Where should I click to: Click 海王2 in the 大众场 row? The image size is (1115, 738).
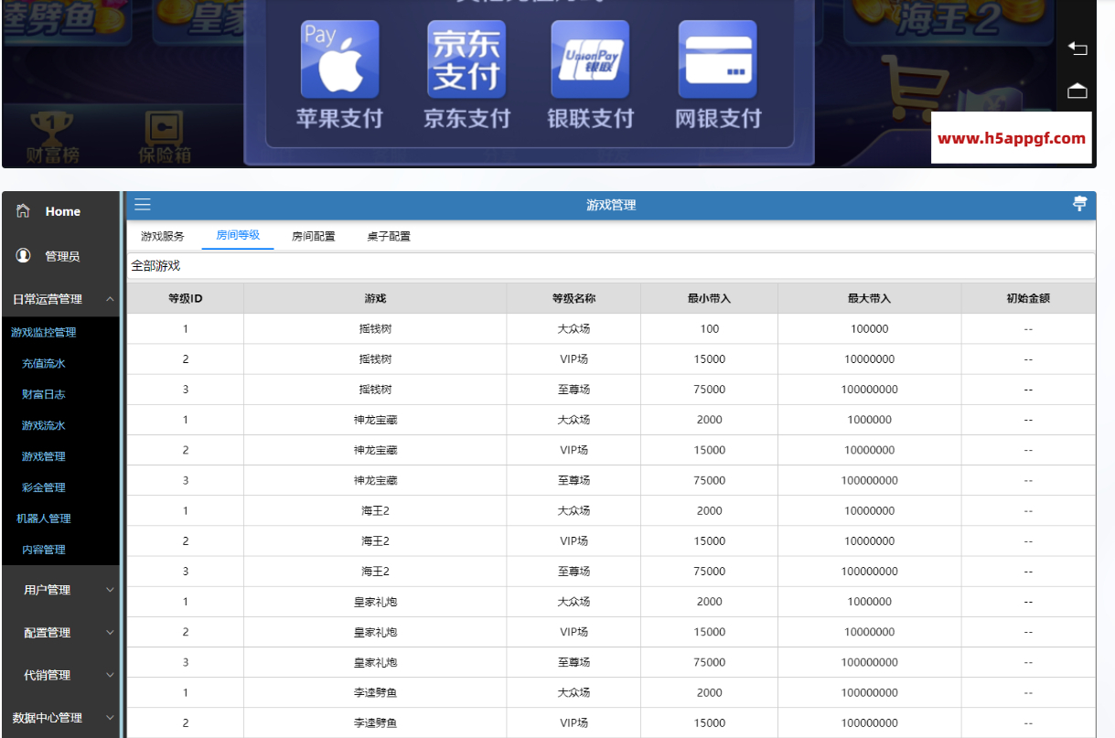[x=375, y=510]
